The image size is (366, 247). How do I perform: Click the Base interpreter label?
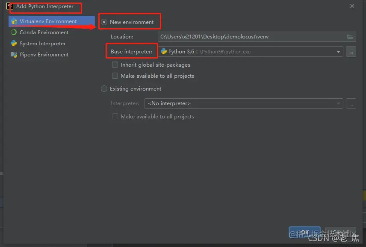pos(131,52)
